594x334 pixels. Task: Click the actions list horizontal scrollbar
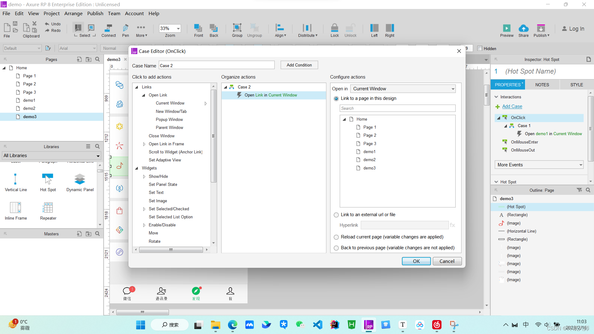171,250
